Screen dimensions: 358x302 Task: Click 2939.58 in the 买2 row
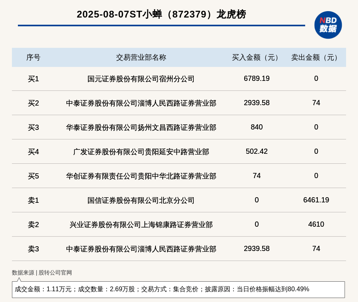tap(257, 103)
